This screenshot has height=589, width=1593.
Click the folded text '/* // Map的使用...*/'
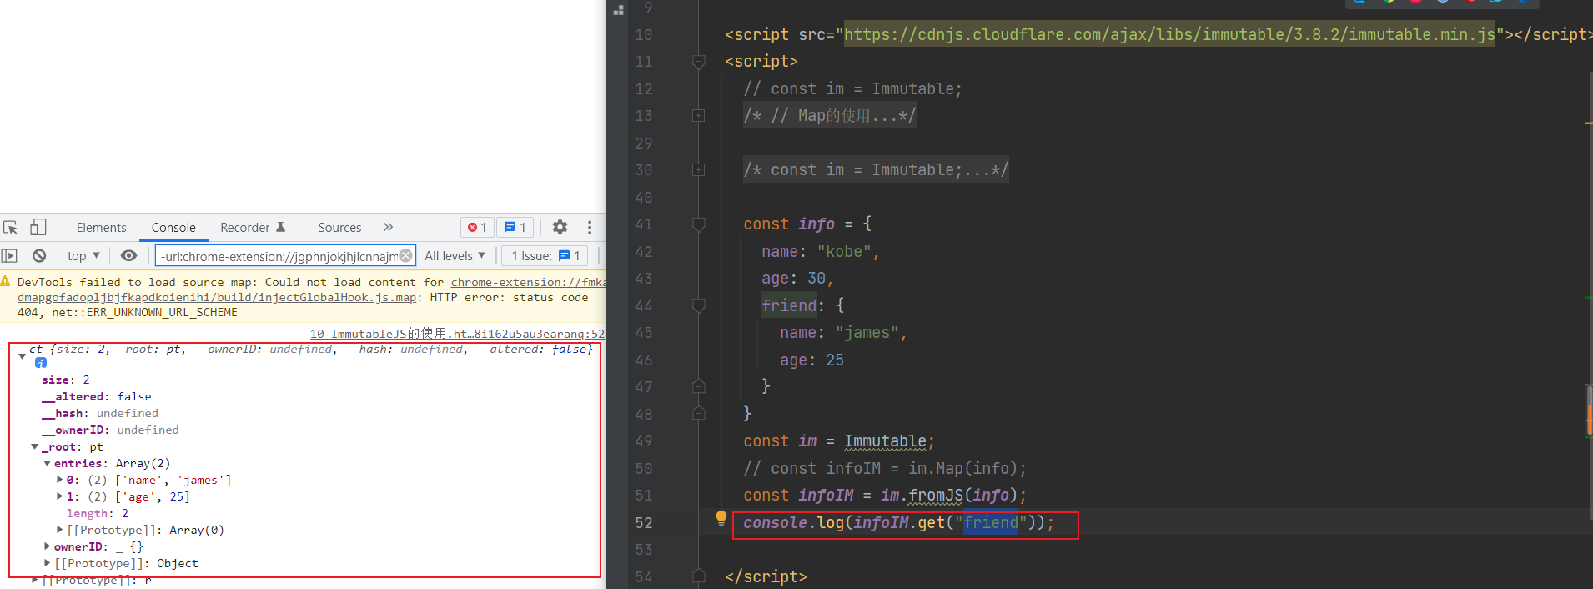click(x=830, y=115)
